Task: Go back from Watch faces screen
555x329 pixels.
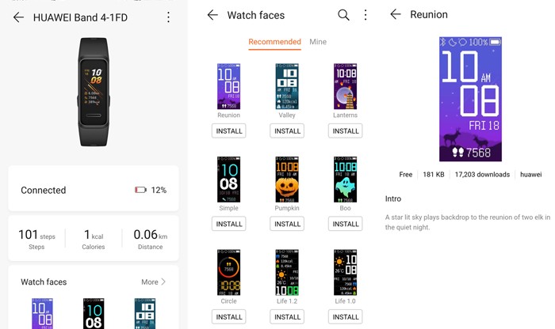Action: click(212, 15)
